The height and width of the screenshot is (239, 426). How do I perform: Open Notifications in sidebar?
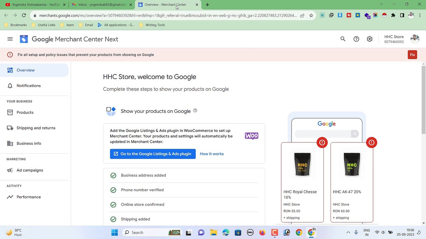pos(34,86)
